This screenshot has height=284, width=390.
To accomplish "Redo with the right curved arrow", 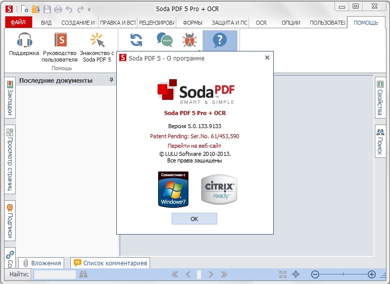I will [80, 10].
